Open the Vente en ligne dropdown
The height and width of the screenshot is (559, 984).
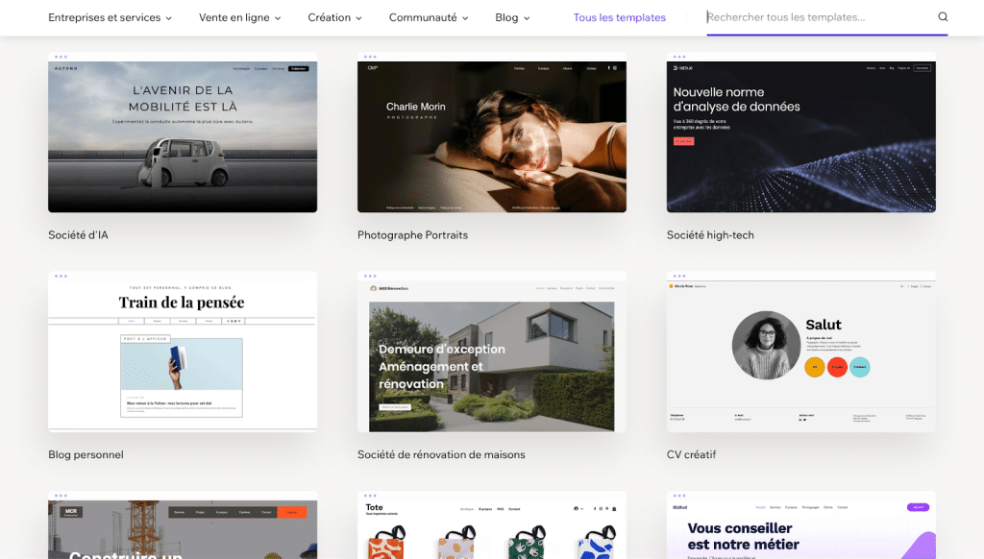[239, 17]
